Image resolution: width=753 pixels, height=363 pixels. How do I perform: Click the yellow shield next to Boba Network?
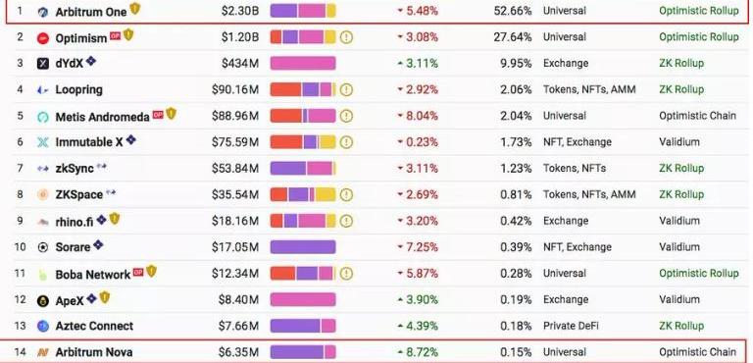pyautogui.click(x=151, y=271)
